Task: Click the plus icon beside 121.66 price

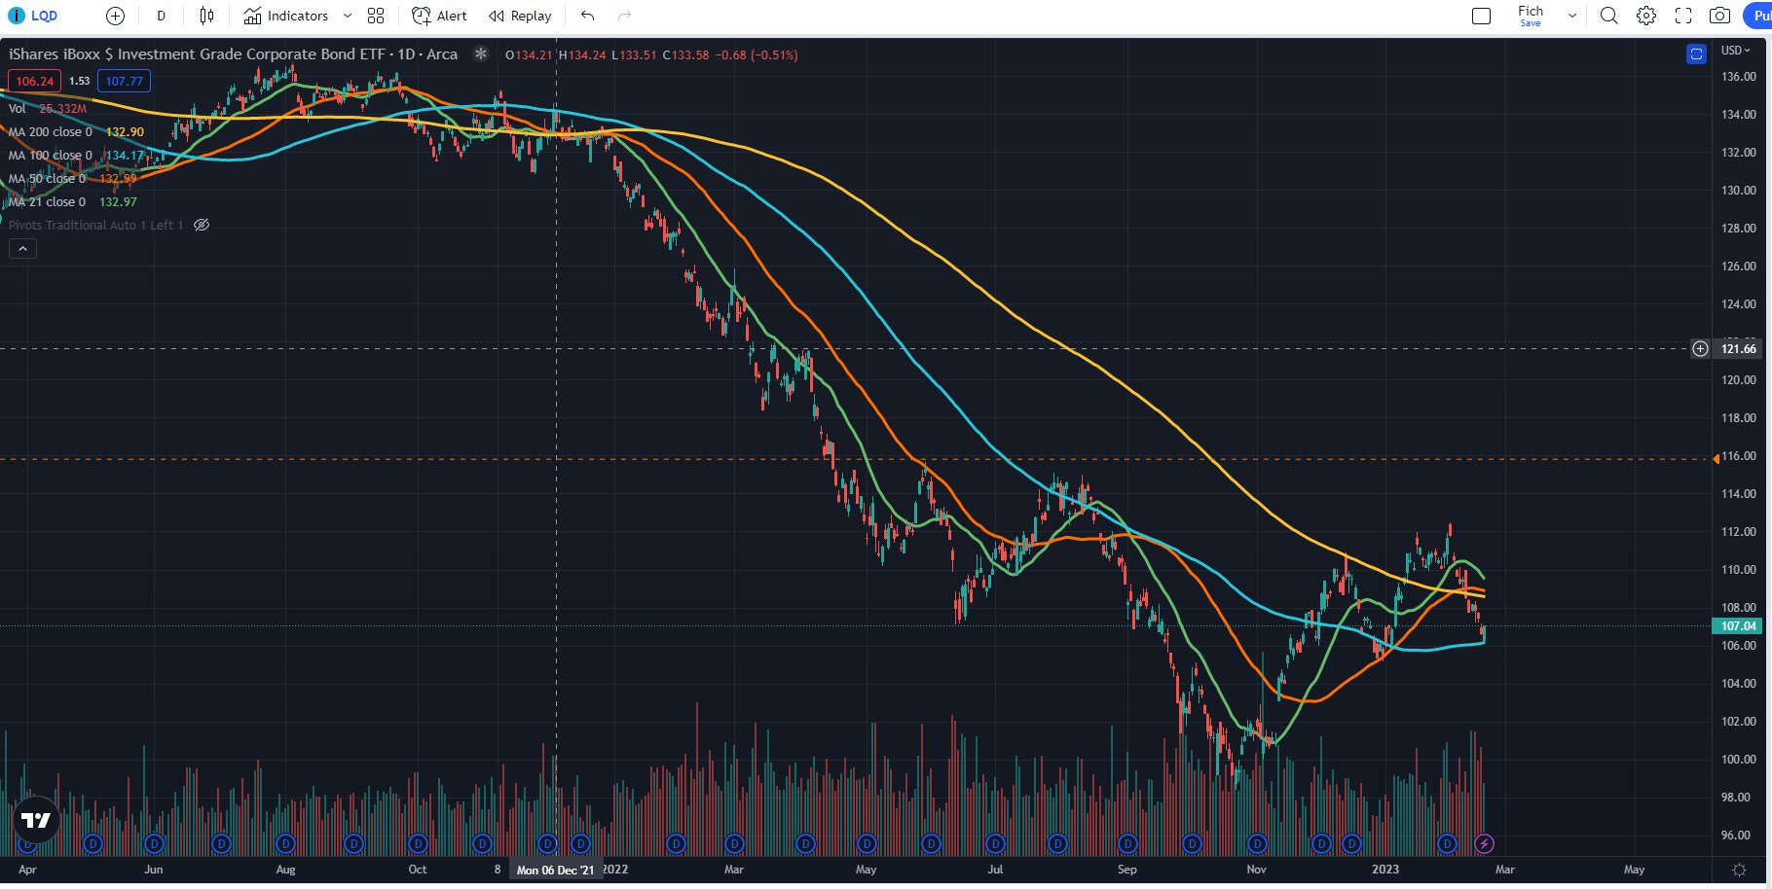Action: point(1700,348)
